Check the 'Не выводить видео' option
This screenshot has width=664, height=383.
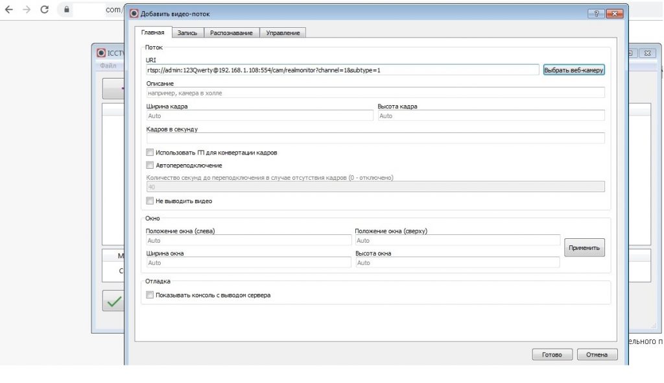pyautogui.click(x=150, y=201)
